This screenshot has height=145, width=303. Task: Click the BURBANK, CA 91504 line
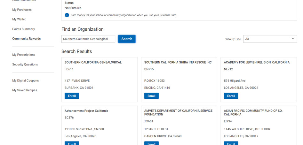click(x=79, y=88)
